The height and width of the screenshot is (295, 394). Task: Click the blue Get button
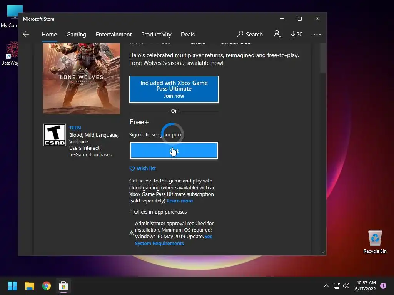(x=174, y=151)
